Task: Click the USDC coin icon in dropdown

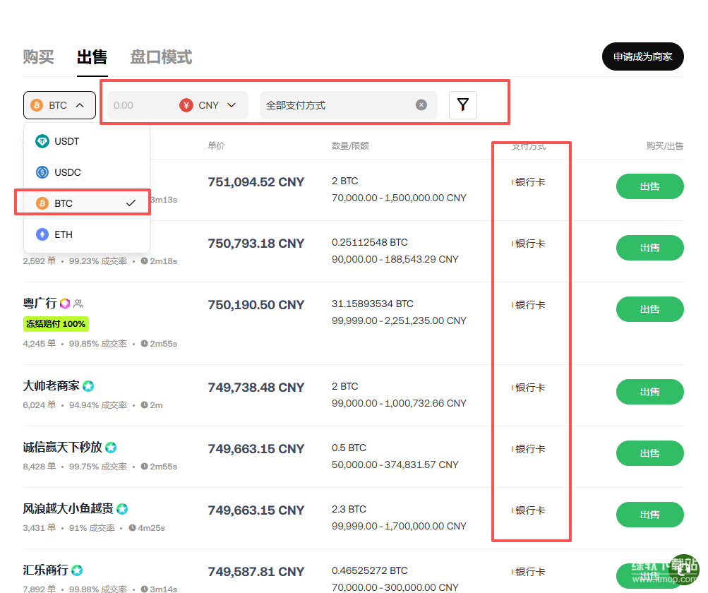Action: click(x=42, y=172)
